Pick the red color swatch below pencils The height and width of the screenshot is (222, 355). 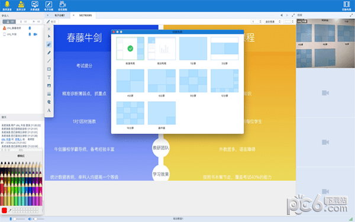point(4,210)
